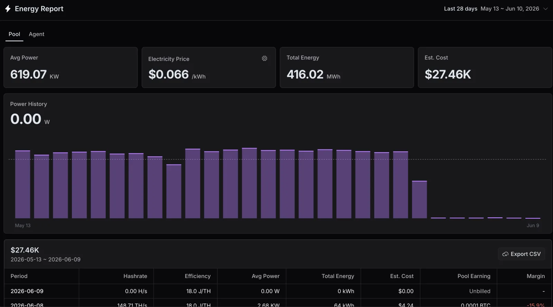Click the table's Total Energy column header
553x307 pixels.
pos(338,276)
